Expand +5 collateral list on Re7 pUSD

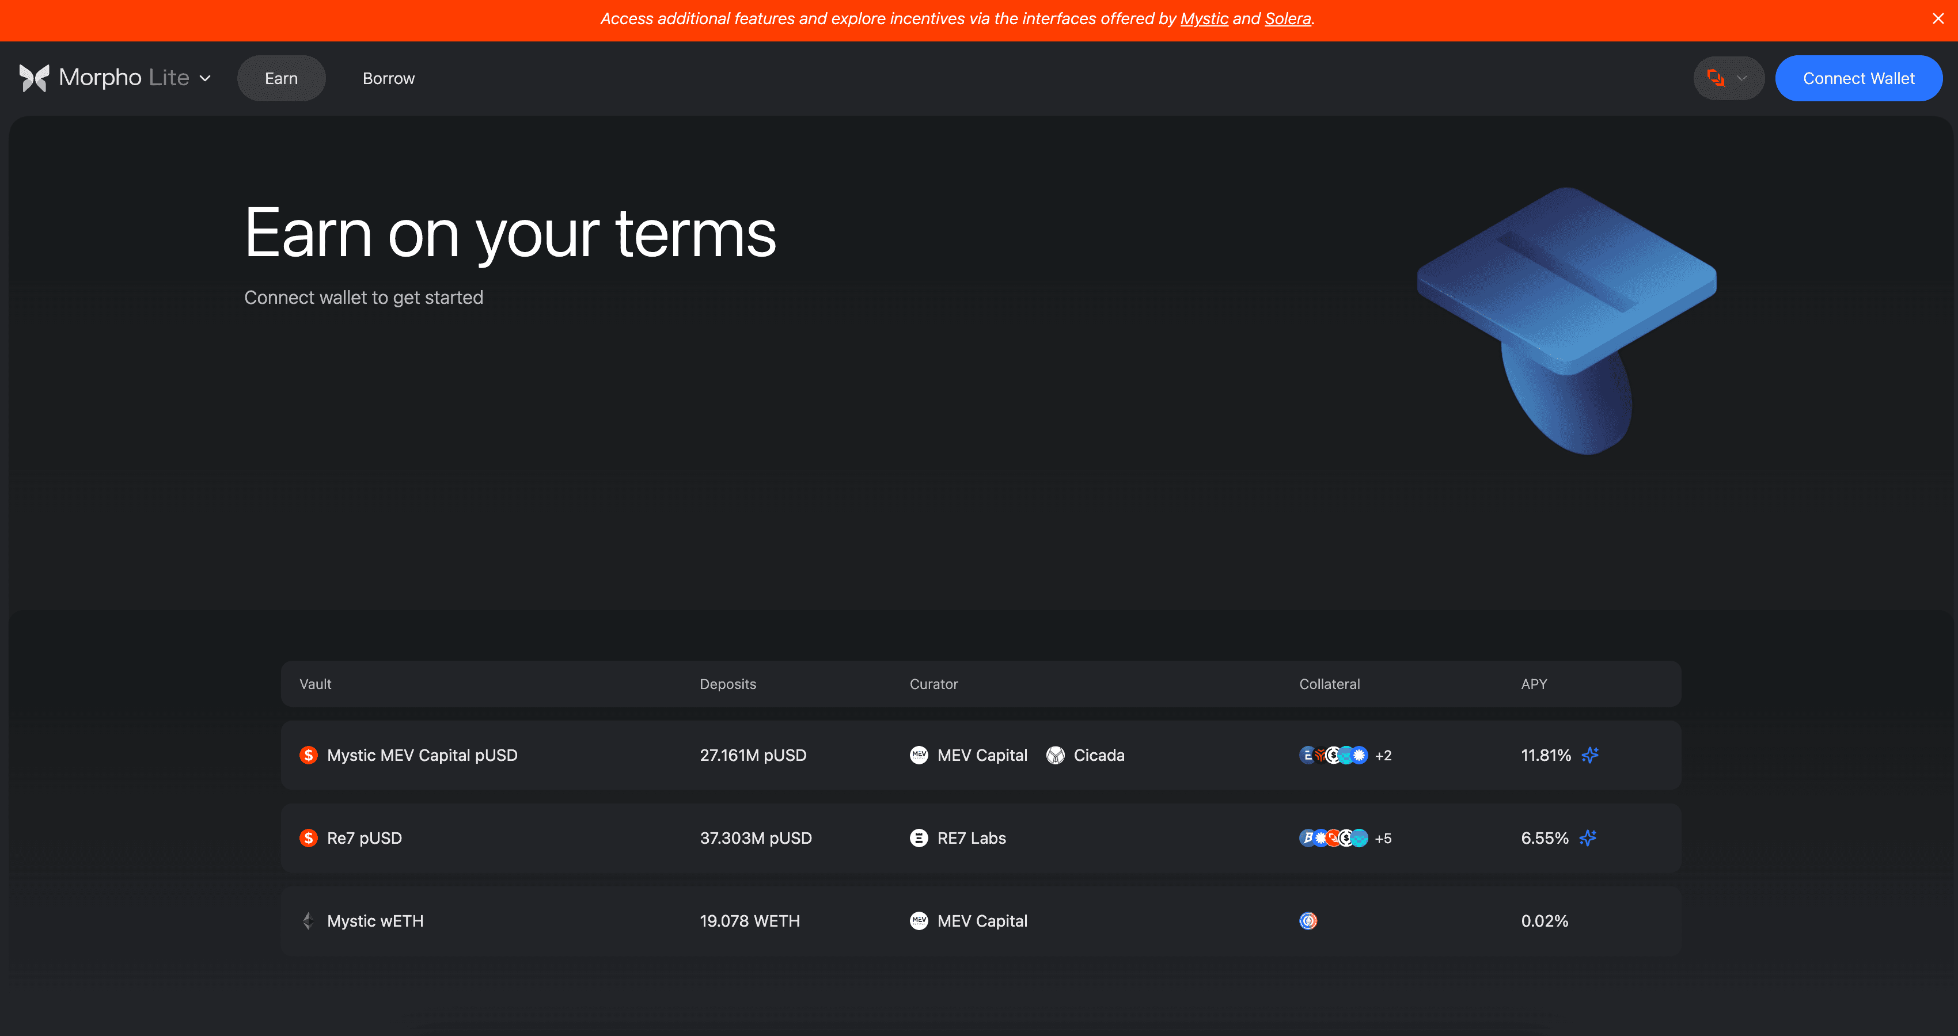1383,839
